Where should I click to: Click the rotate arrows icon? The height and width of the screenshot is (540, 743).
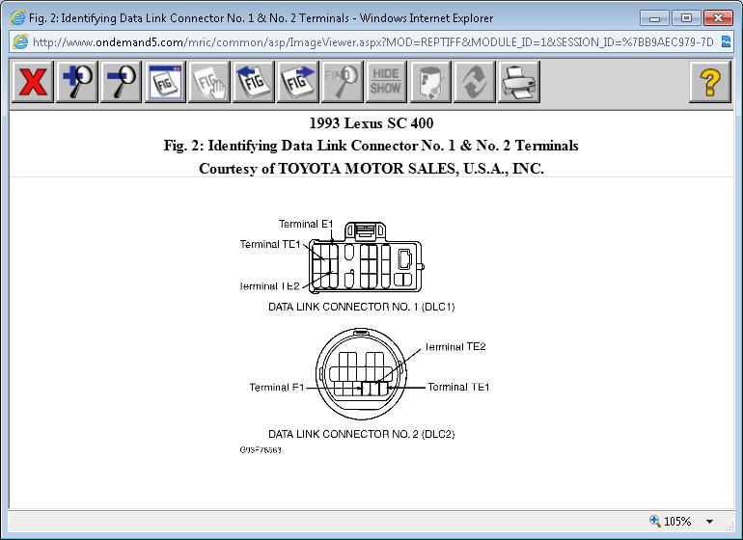click(x=475, y=82)
